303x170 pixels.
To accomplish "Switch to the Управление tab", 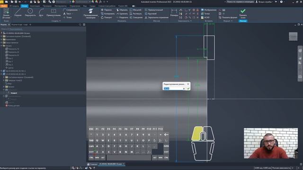I will click(x=75, y=6).
